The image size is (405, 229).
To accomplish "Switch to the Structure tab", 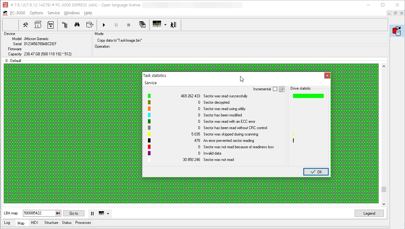I will [x=51, y=223].
